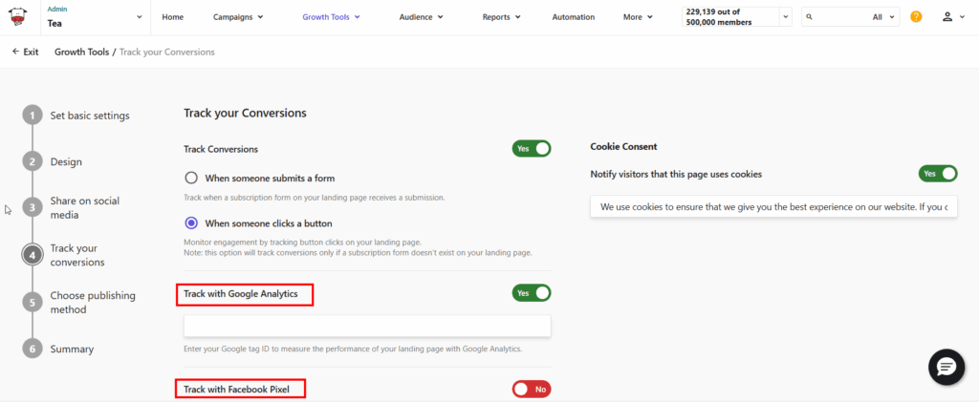Select Track your conversions step label
This screenshot has height=402, width=979.
coord(77,255)
